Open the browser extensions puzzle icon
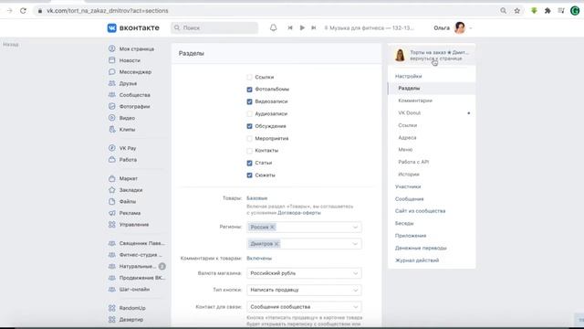The image size is (584, 329). pyautogui.click(x=547, y=11)
